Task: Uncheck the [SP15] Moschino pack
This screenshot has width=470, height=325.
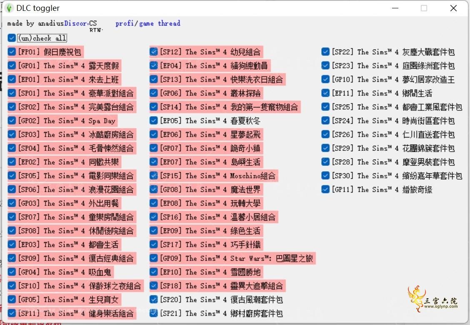Action: coord(153,176)
